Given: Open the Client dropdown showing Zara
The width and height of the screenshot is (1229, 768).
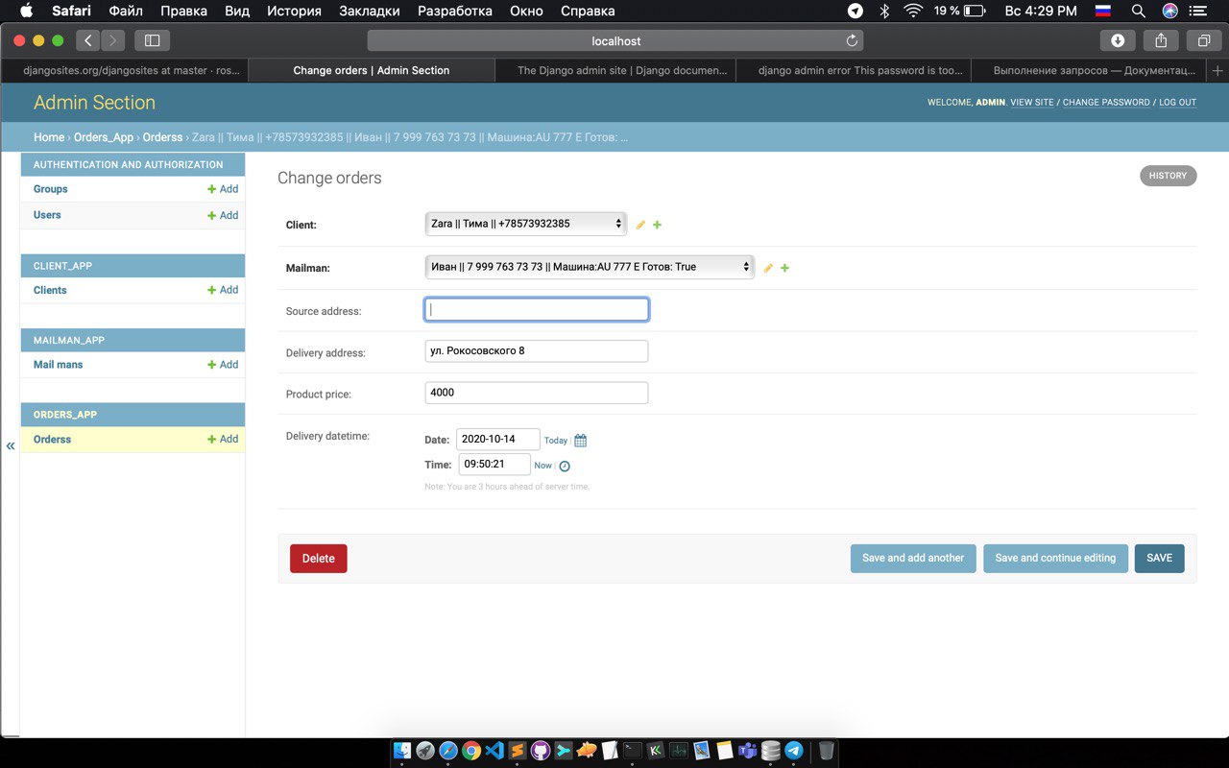Looking at the screenshot, I should coord(525,224).
